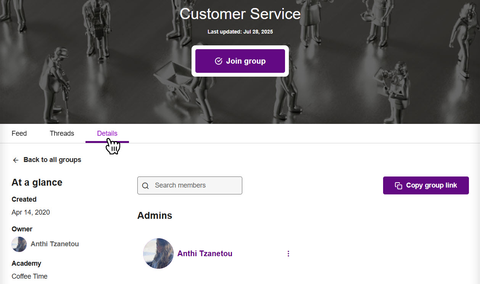Click the Copy group link button
480x284 pixels.
(x=426, y=185)
